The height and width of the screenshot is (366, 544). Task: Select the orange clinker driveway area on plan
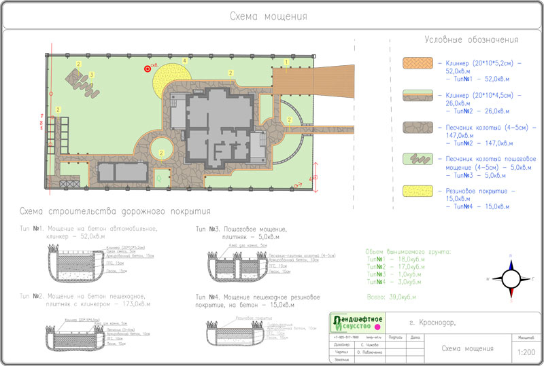[x=313, y=81]
